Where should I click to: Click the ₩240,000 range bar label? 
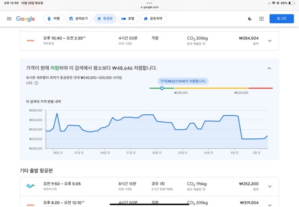click(x=181, y=93)
